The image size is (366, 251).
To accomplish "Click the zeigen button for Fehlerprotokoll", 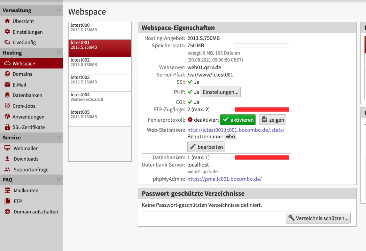I will pos(273,120).
